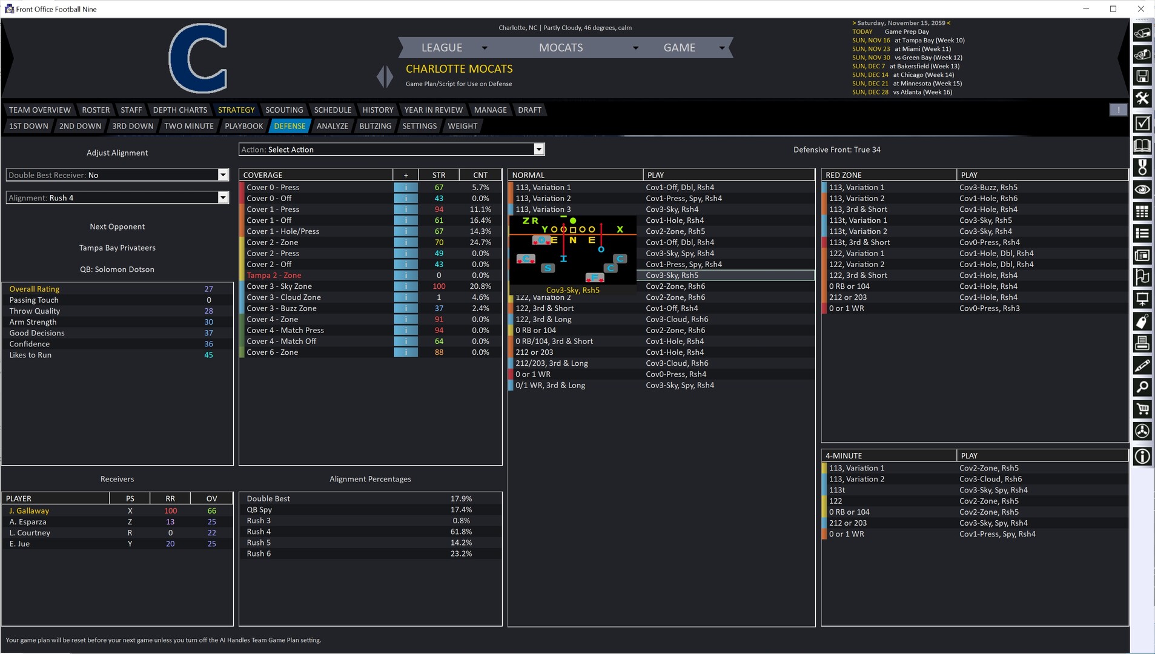
Task: Toggle info button for Cover 6 - Zone
Action: [405, 352]
